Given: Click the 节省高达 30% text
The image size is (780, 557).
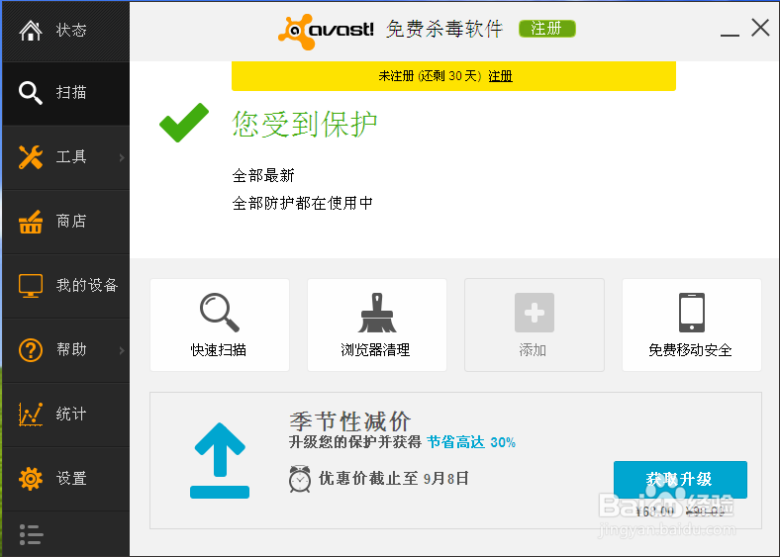Looking at the screenshot, I should tap(471, 442).
